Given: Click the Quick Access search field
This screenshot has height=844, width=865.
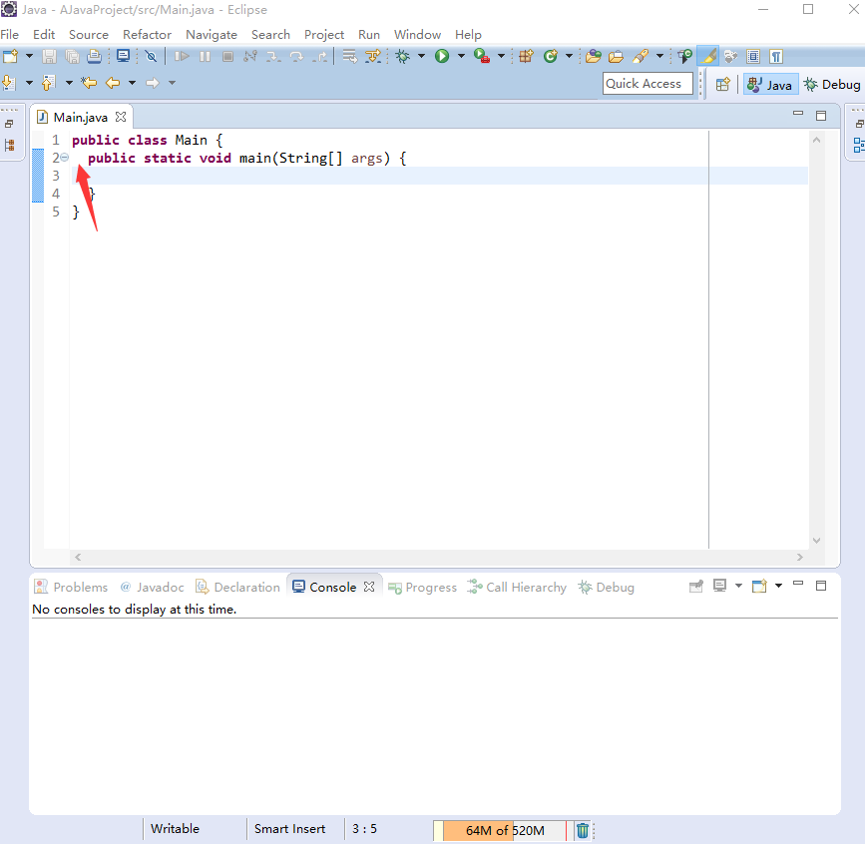Looking at the screenshot, I should [648, 84].
